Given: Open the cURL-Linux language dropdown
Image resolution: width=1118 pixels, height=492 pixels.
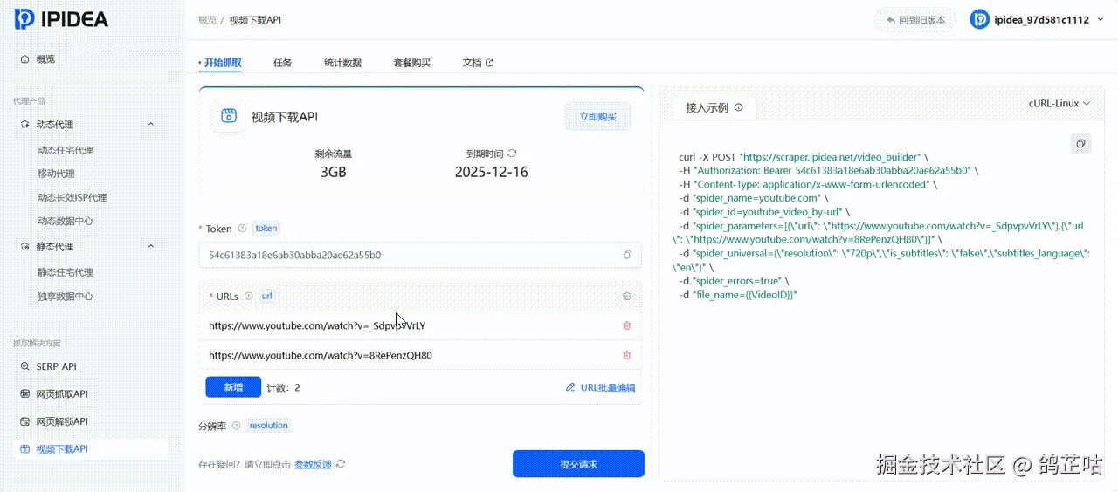Looking at the screenshot, I should (x=1059, y=103).
